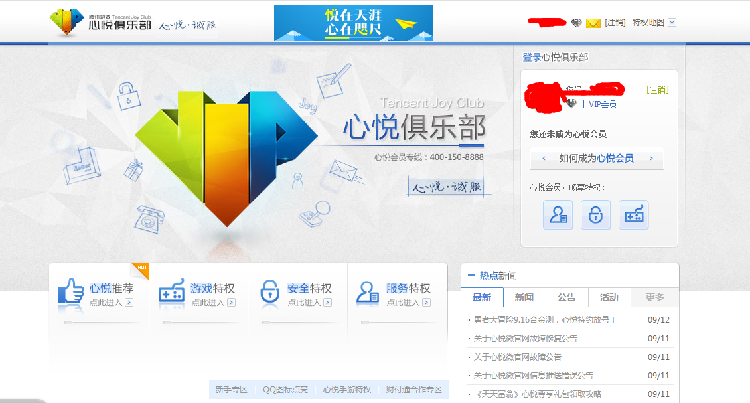Click the 新手专区 link

click(232, 390)
